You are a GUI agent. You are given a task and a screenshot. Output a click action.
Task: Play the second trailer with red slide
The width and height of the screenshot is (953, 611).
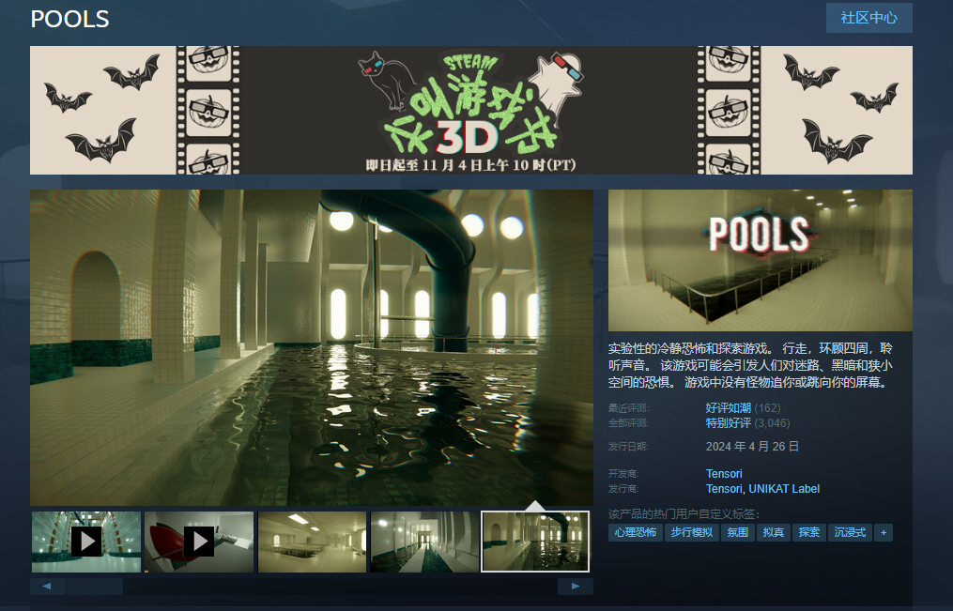pos(198,542)
